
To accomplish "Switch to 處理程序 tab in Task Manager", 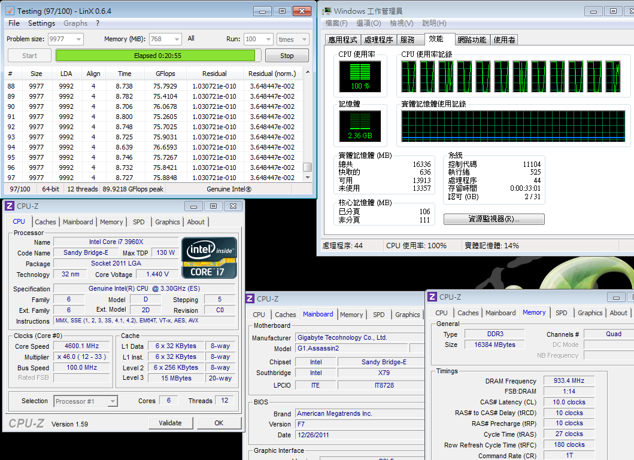I will pyautogui.click(x=378, y=39).
